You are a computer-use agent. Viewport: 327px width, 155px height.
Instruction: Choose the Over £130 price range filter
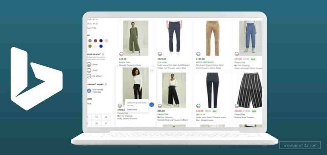pos(92,28)
